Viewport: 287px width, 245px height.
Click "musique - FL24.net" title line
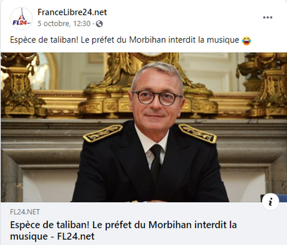52,236
